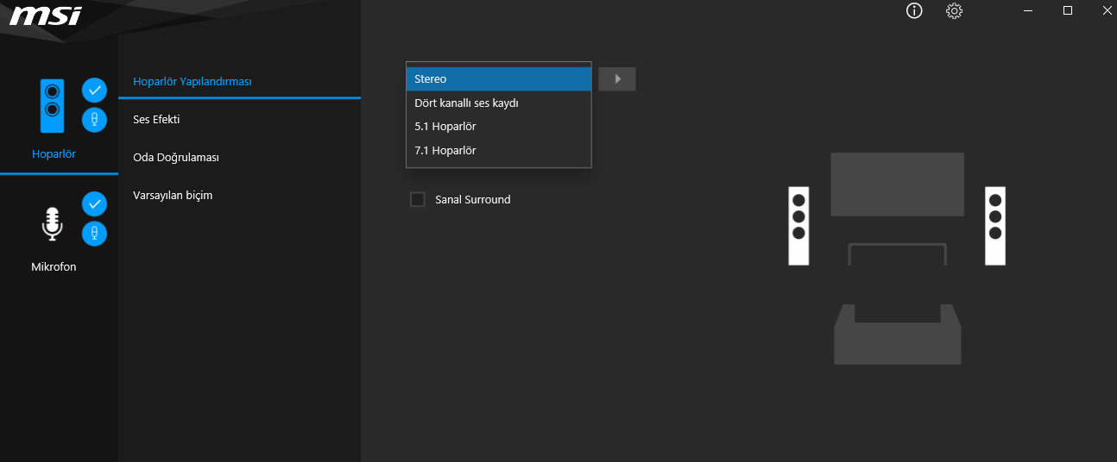
Task: Select the Hoparlör speaker device icon
Action: coord(53,106)
